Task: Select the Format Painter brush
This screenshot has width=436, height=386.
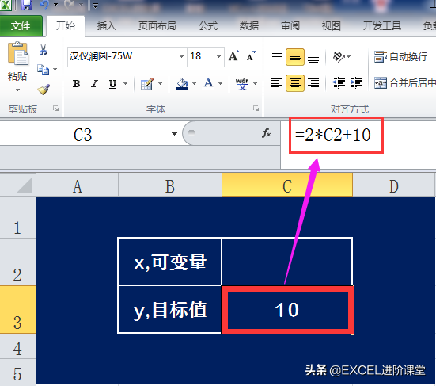Action: tap(44, 90)
